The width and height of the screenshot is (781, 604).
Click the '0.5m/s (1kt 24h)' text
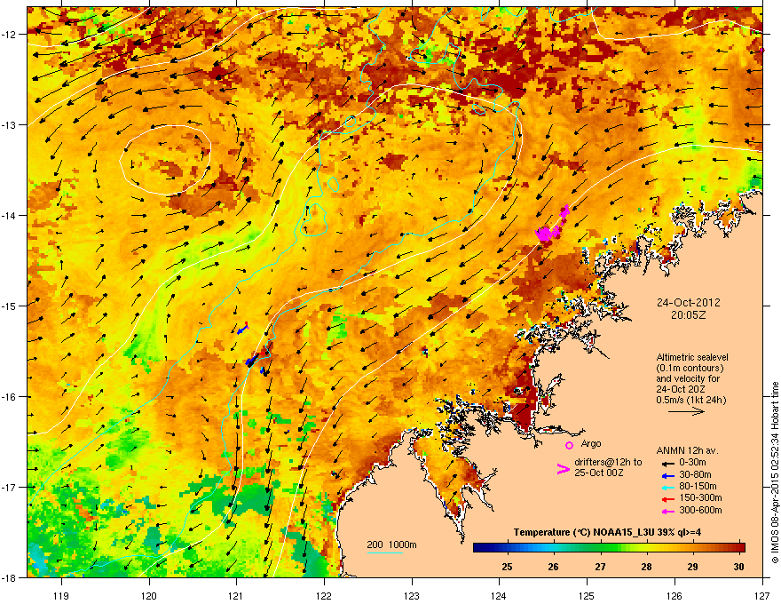[x=690, y=400]
